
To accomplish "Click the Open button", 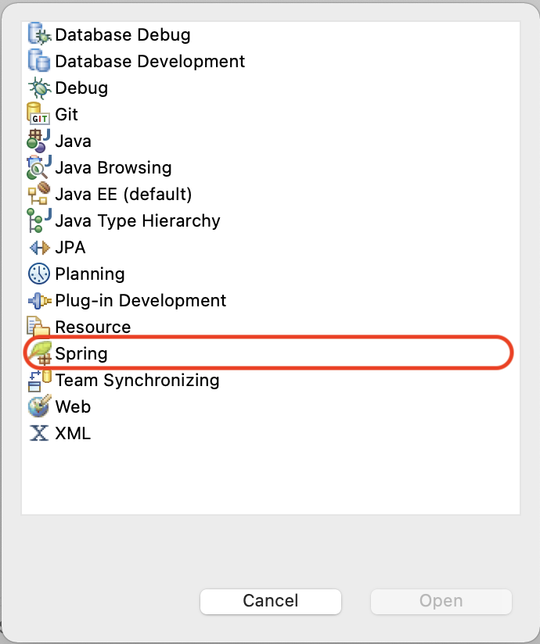I will tap(441, 601).
